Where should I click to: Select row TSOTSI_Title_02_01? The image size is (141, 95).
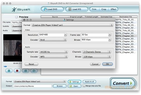pos(126,25)
